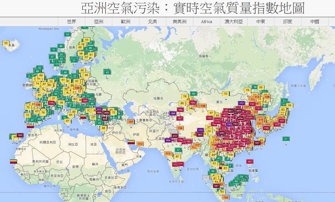Click the green 39 marker in Thailand
The image size is (335, 202).
pyautogui.click(x=213, y=171)
